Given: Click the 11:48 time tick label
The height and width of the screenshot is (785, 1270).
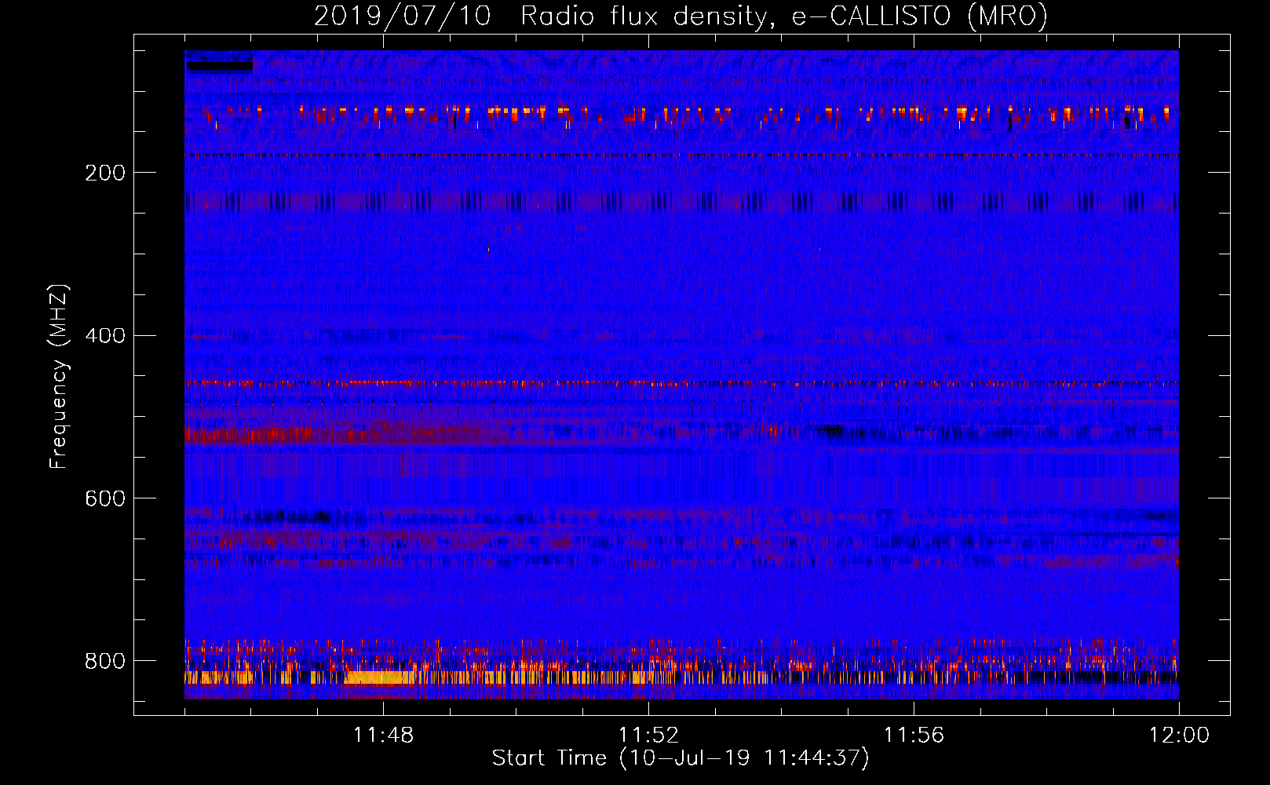Looking at the screenshot, I should pos(383,736).
